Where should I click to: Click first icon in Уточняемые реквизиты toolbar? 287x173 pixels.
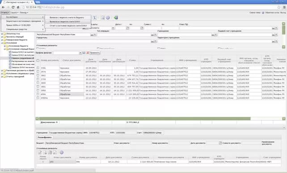click(40, 152)
